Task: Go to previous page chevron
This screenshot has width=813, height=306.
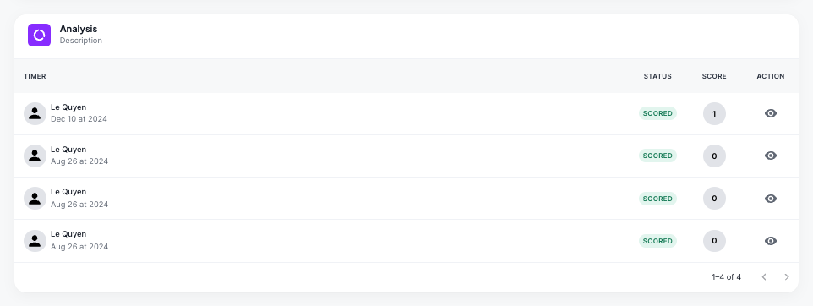Action: [x=764, y=277]
